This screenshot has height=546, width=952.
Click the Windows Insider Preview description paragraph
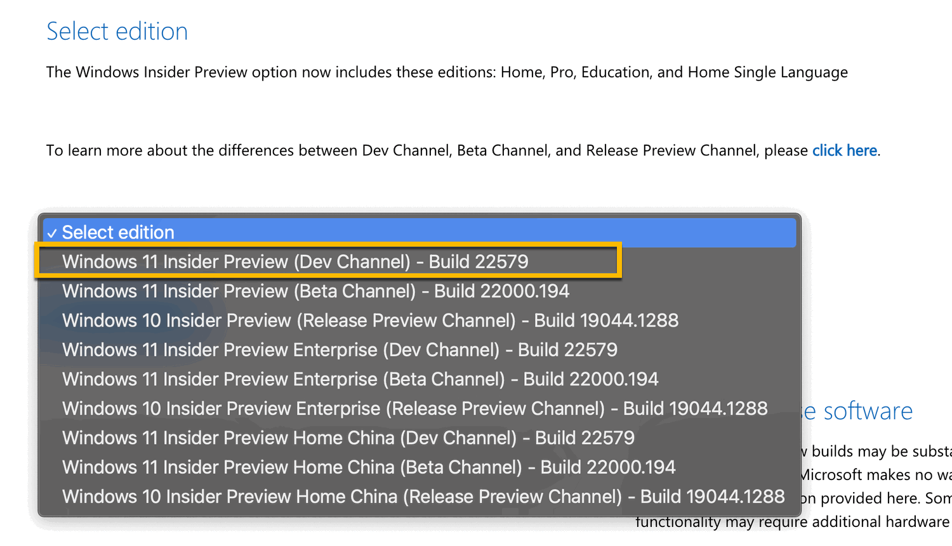[447, 72]
